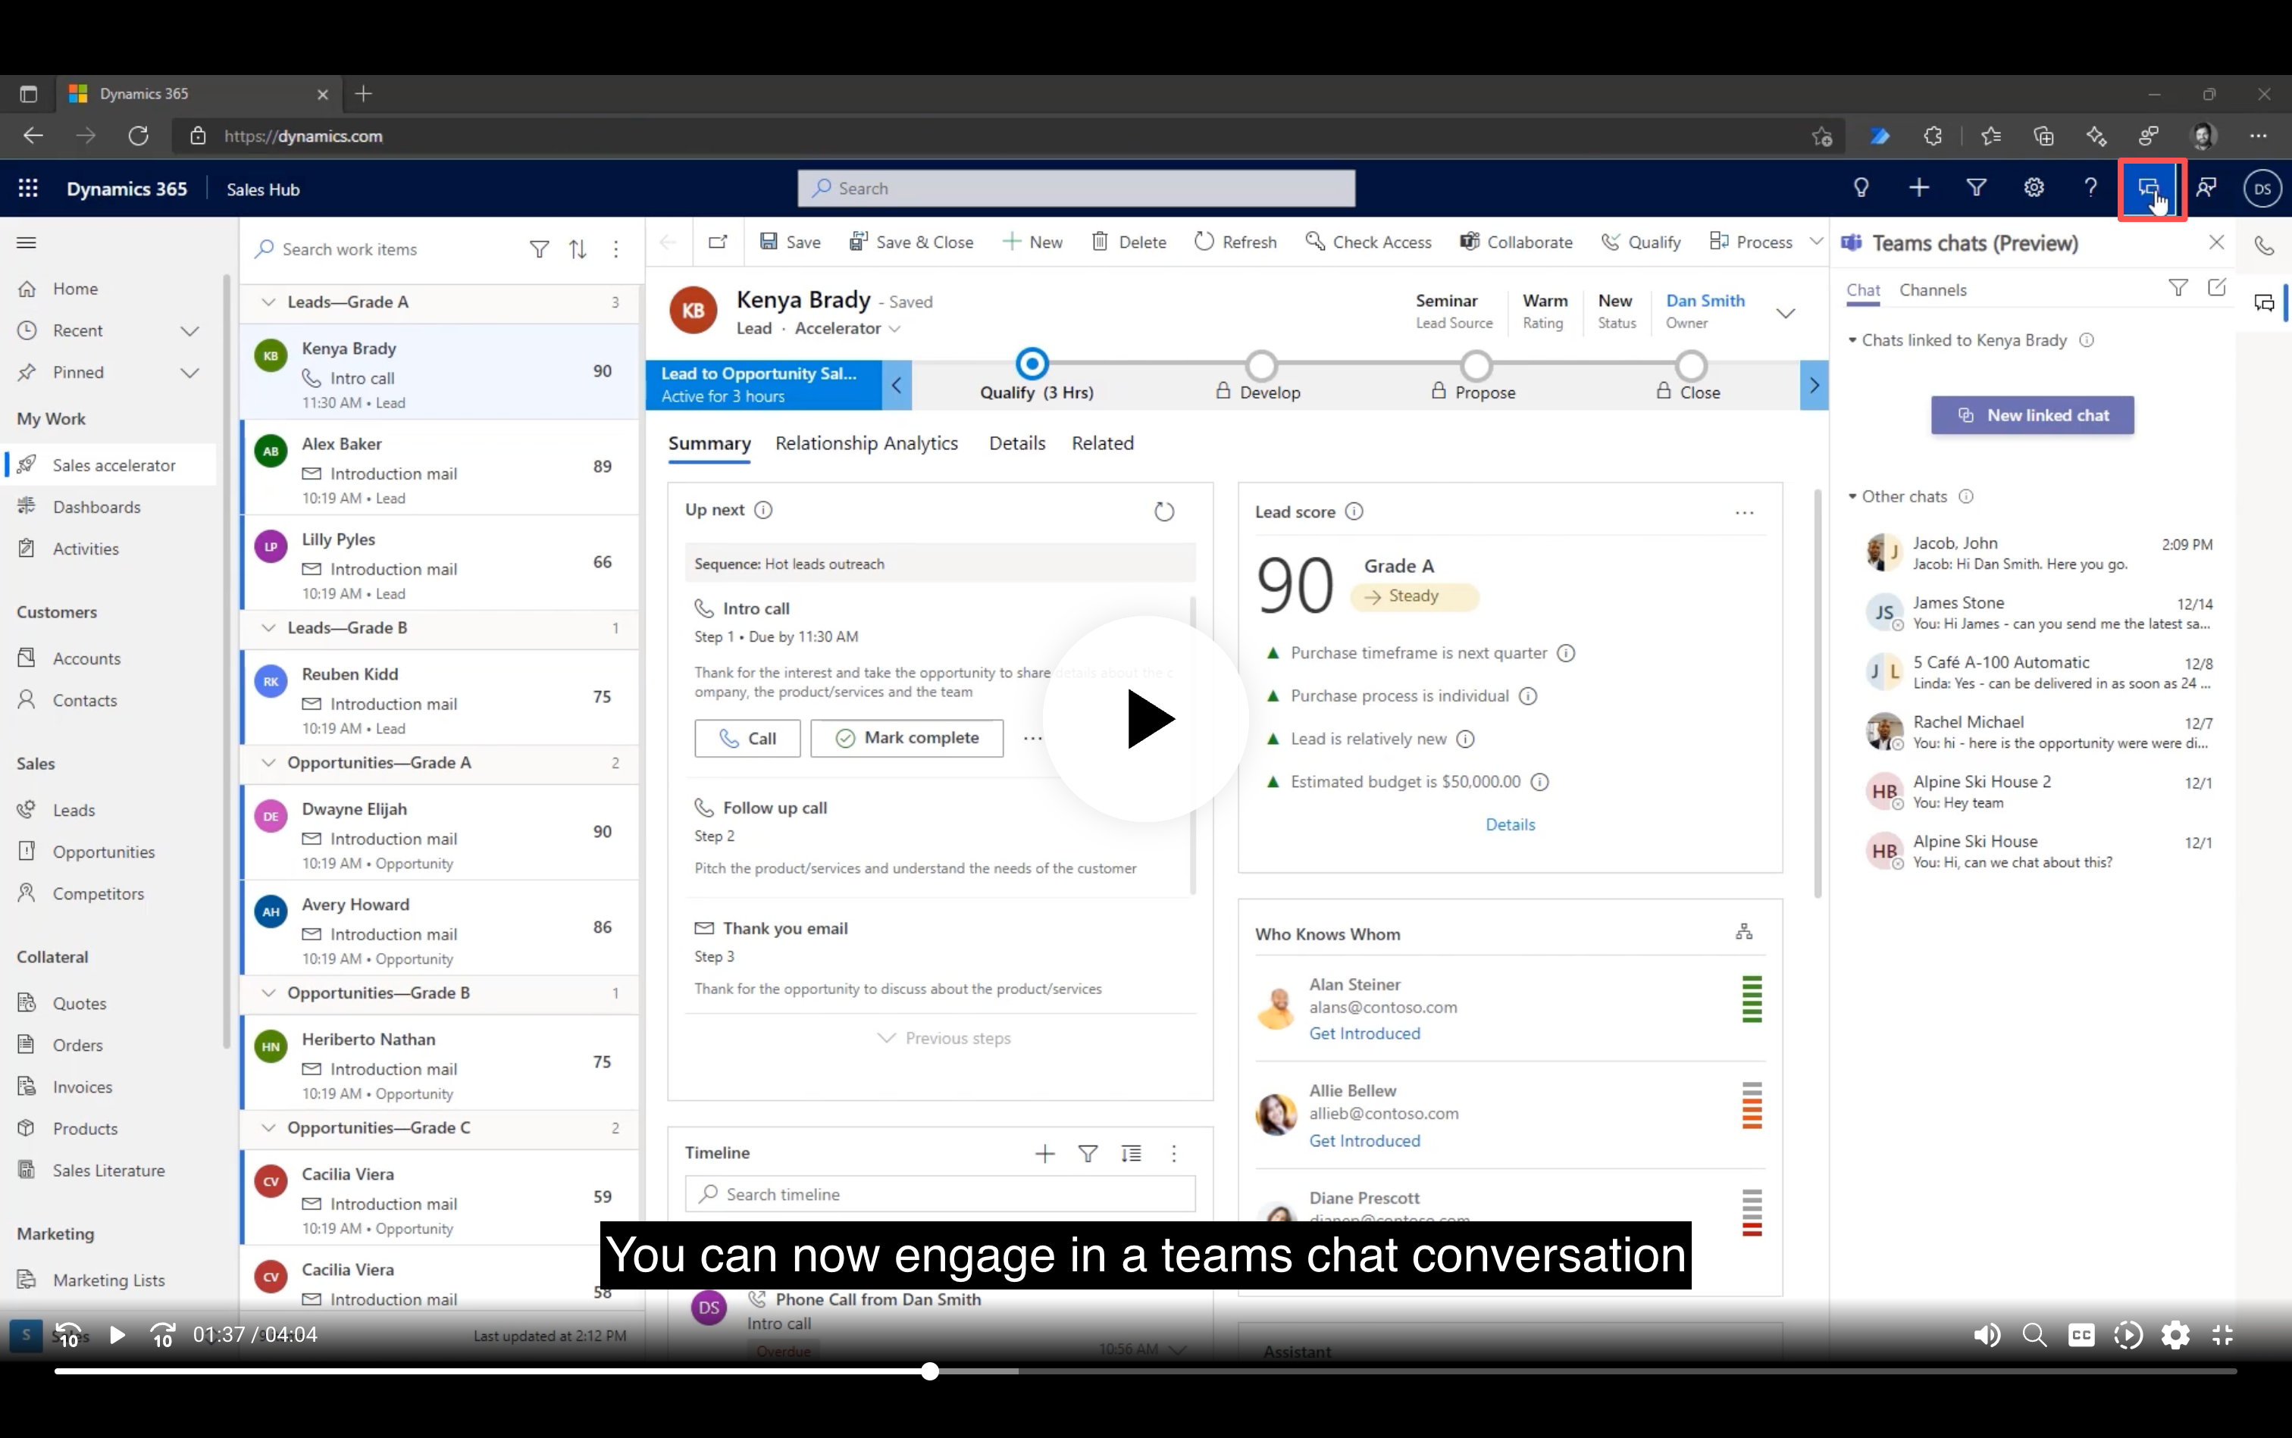Open the Jacob, John chat
This screenshot has width=2292, height=1438.
pyautogui.click(x=2038, y=552)
